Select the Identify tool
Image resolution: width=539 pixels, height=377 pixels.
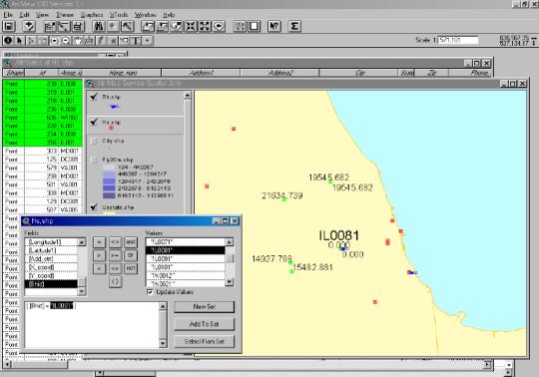coord(8,41)
